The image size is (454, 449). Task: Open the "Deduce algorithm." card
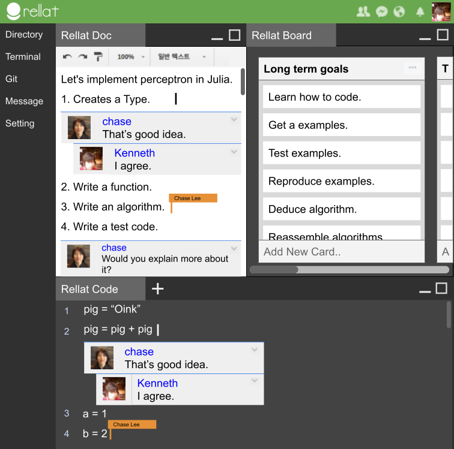pyautogui.click(x=342, y=209)
